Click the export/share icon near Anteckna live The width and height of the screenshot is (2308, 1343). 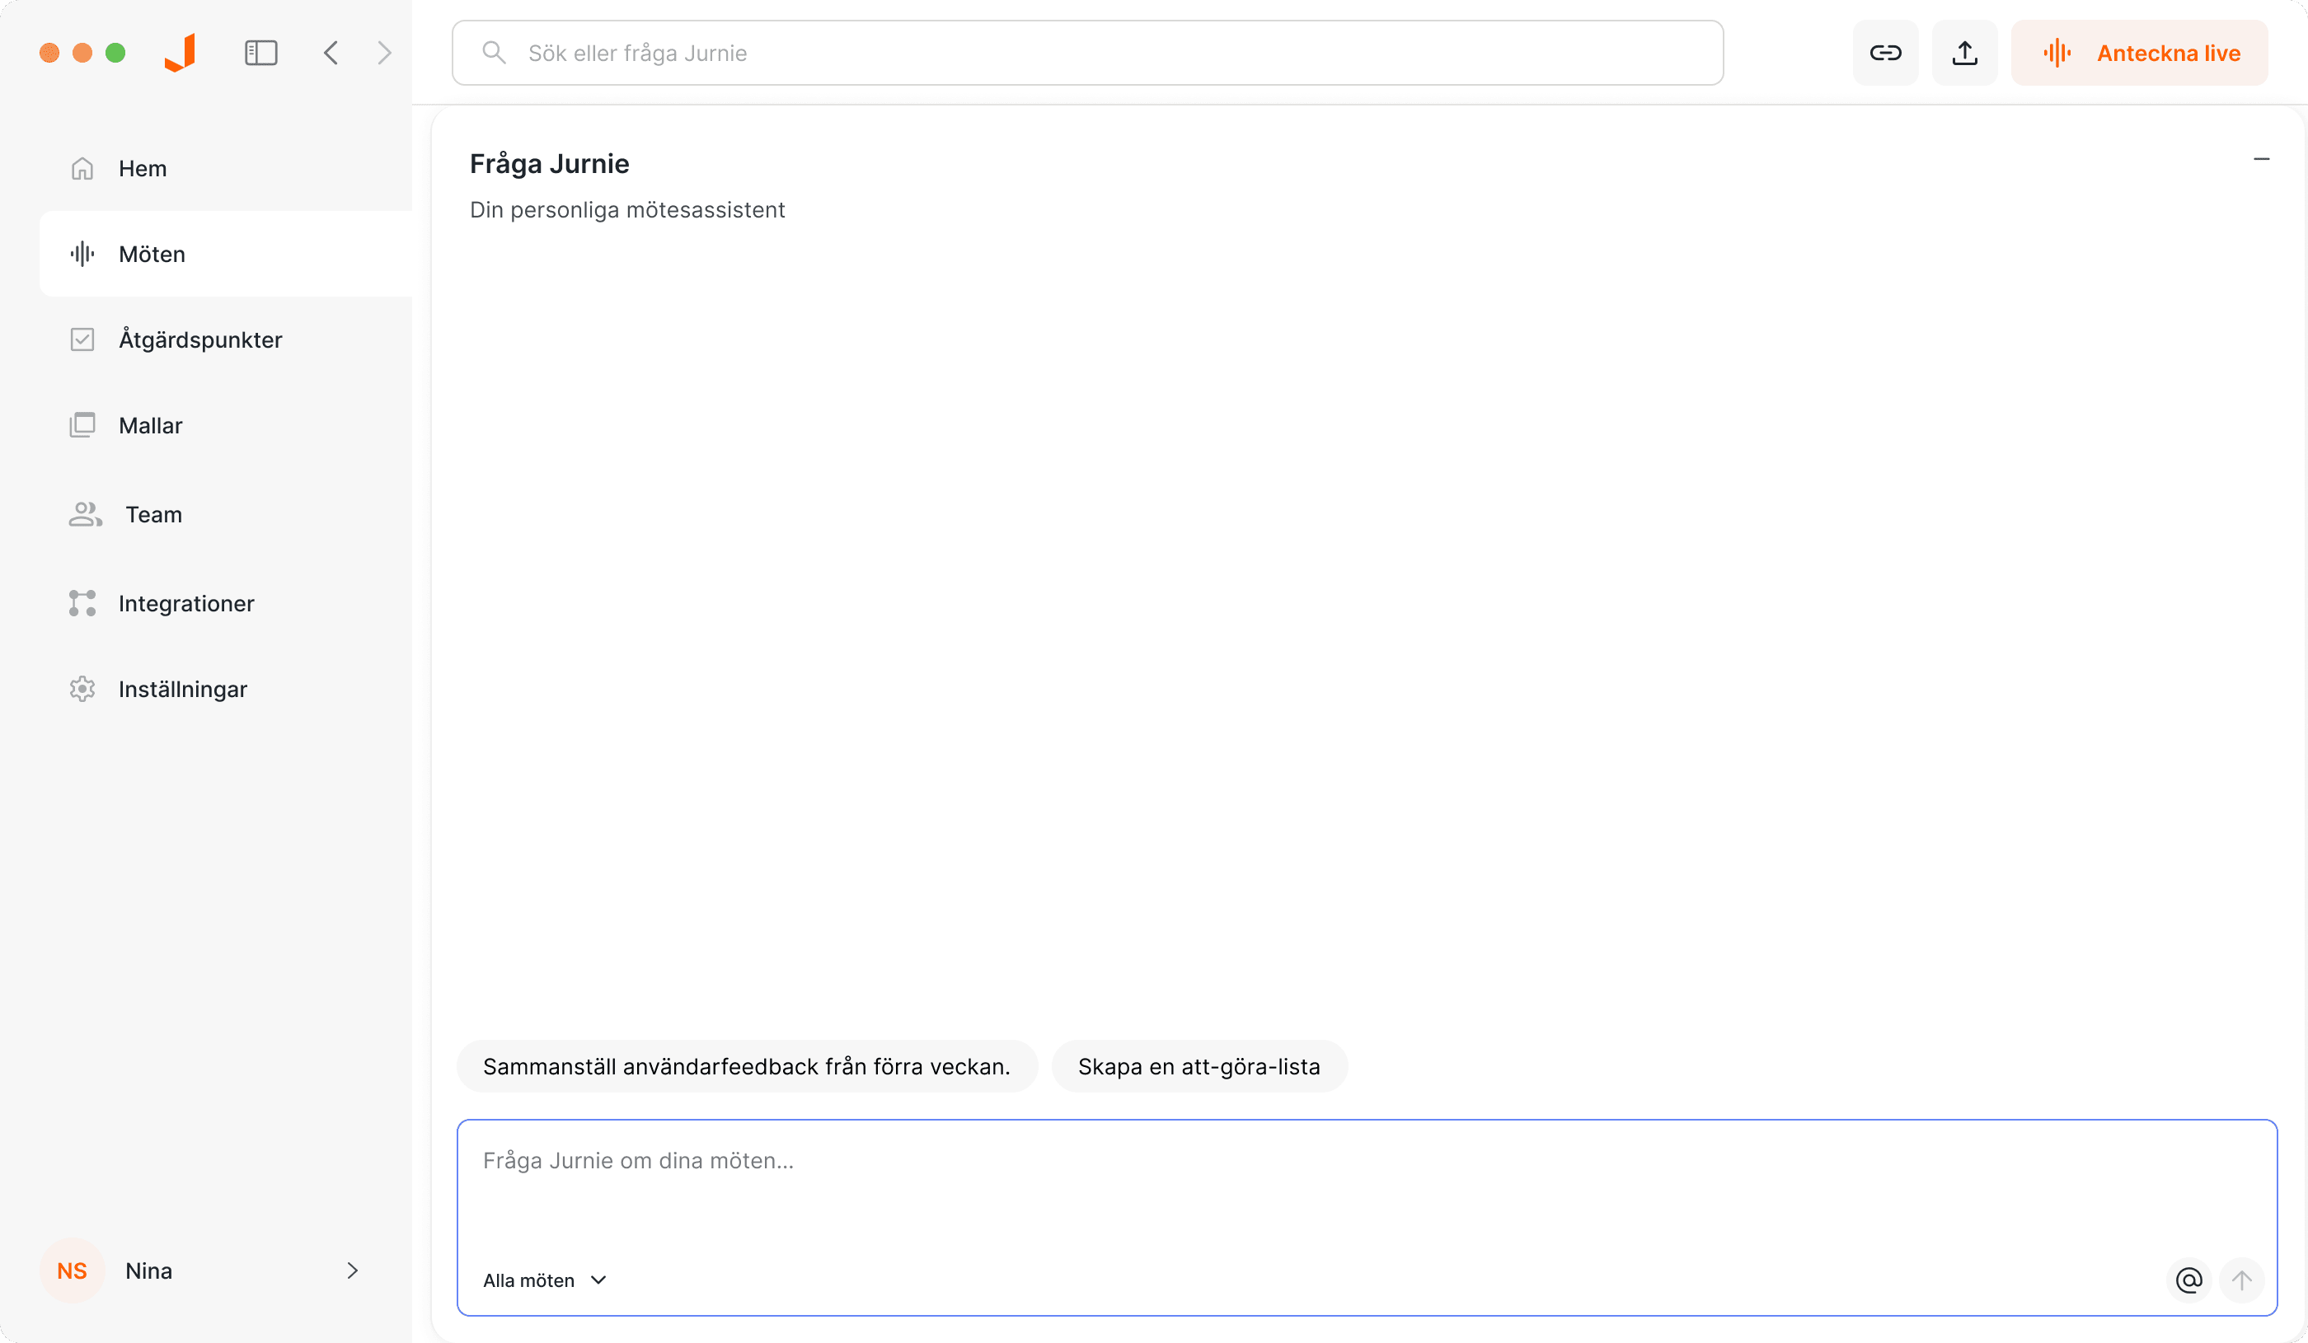[x=1963, y=52]
